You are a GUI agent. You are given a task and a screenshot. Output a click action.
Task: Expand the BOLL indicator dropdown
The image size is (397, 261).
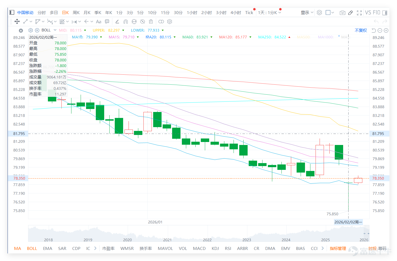55,30
